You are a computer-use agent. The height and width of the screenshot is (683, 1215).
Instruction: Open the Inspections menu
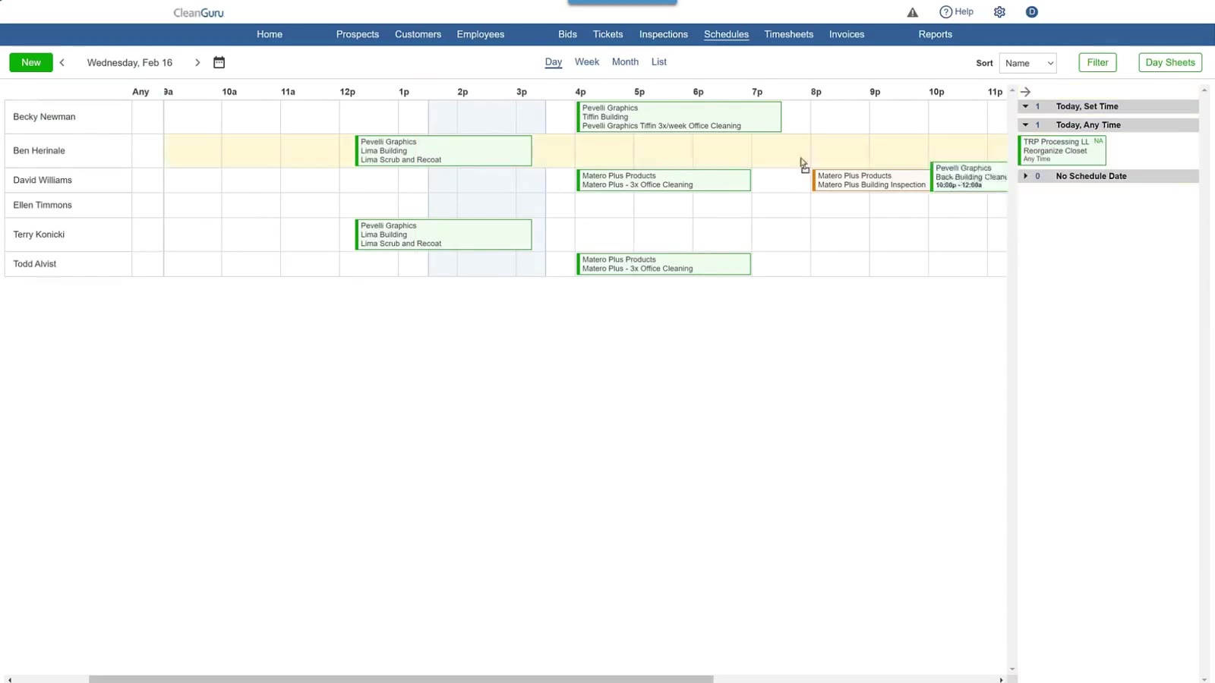[x=664, y=34]
